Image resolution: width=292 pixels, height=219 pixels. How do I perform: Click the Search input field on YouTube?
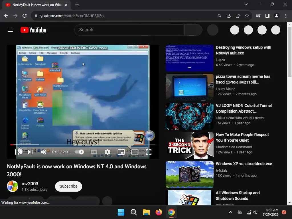point(129,30)
